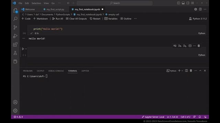The width and height of the screenshot is (220, 123).
Task: Open terminal panel more actions ellipsis
Action: [196, 71]
